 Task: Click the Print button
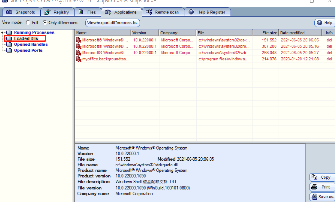click(x=322, y=187)
